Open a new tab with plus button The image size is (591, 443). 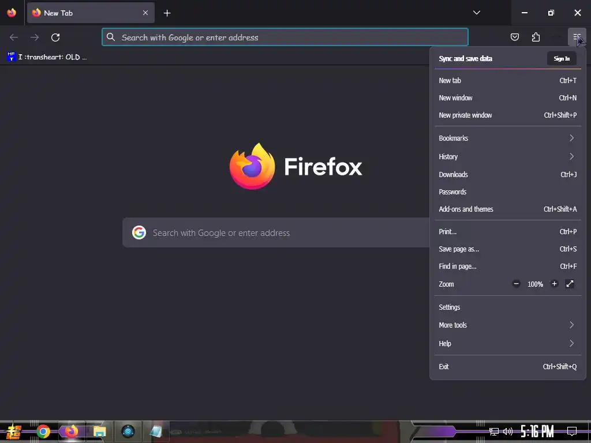click(x=167, y=13)
